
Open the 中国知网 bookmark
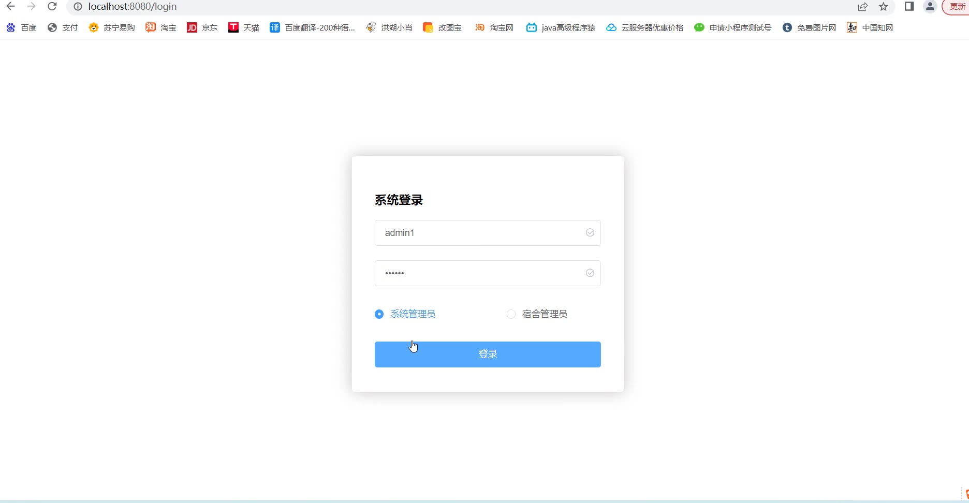click(x=870, y=27)
